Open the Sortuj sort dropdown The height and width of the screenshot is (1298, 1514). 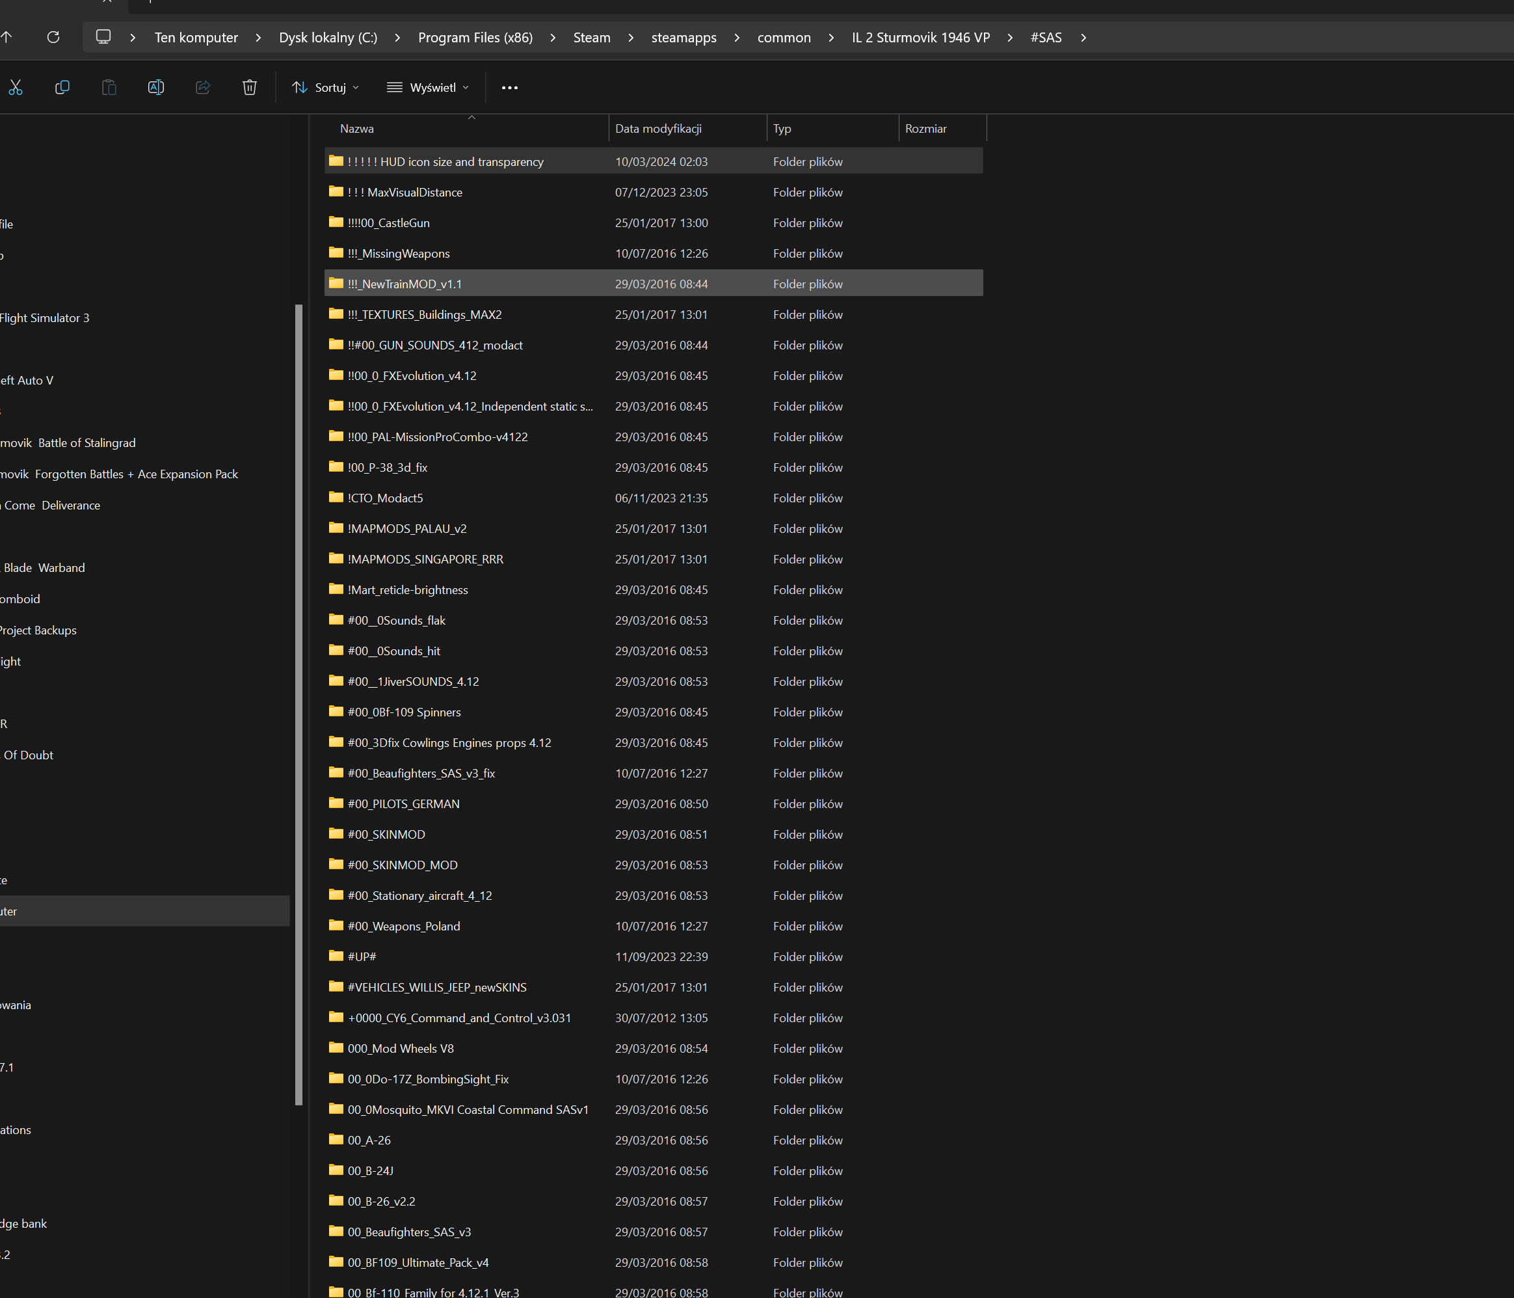(x=325, y=88)
